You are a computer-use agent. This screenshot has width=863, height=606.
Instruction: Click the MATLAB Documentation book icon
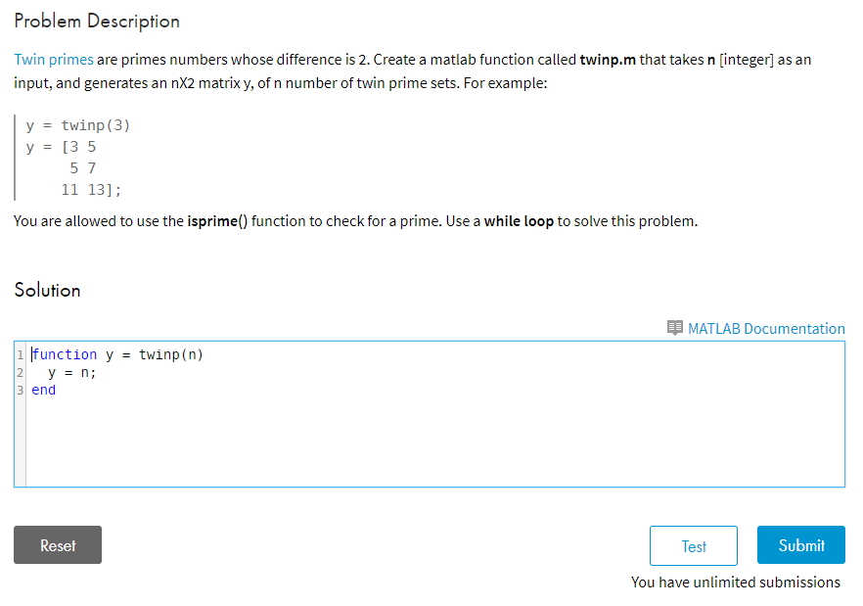tap(675, 328)
